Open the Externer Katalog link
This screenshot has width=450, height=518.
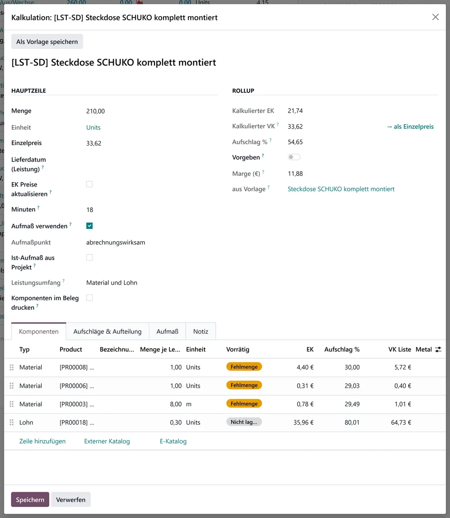(x=107, y=441)
